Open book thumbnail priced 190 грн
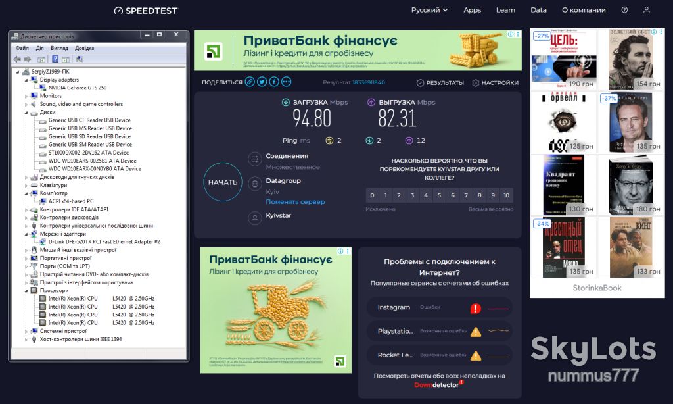This screenshot has height=404, width=673. pyautogui.click(x=564, y=60)
